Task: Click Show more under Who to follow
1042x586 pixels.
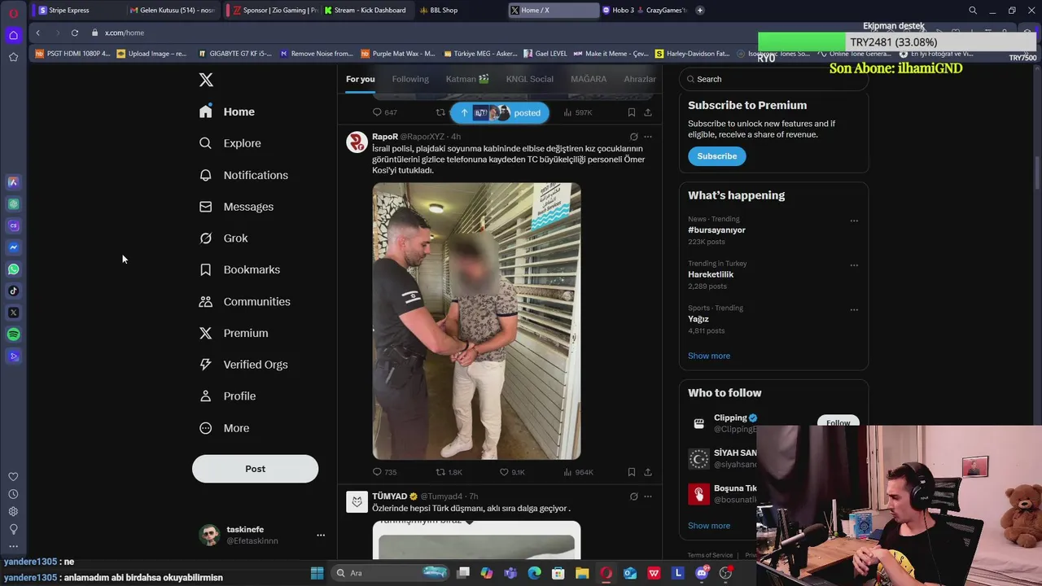Action: click(x=709, y=526)
